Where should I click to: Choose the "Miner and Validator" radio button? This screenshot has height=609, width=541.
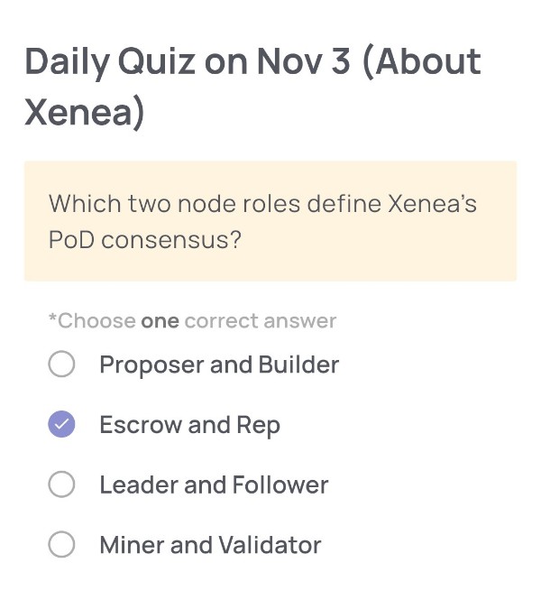[61, 545]
